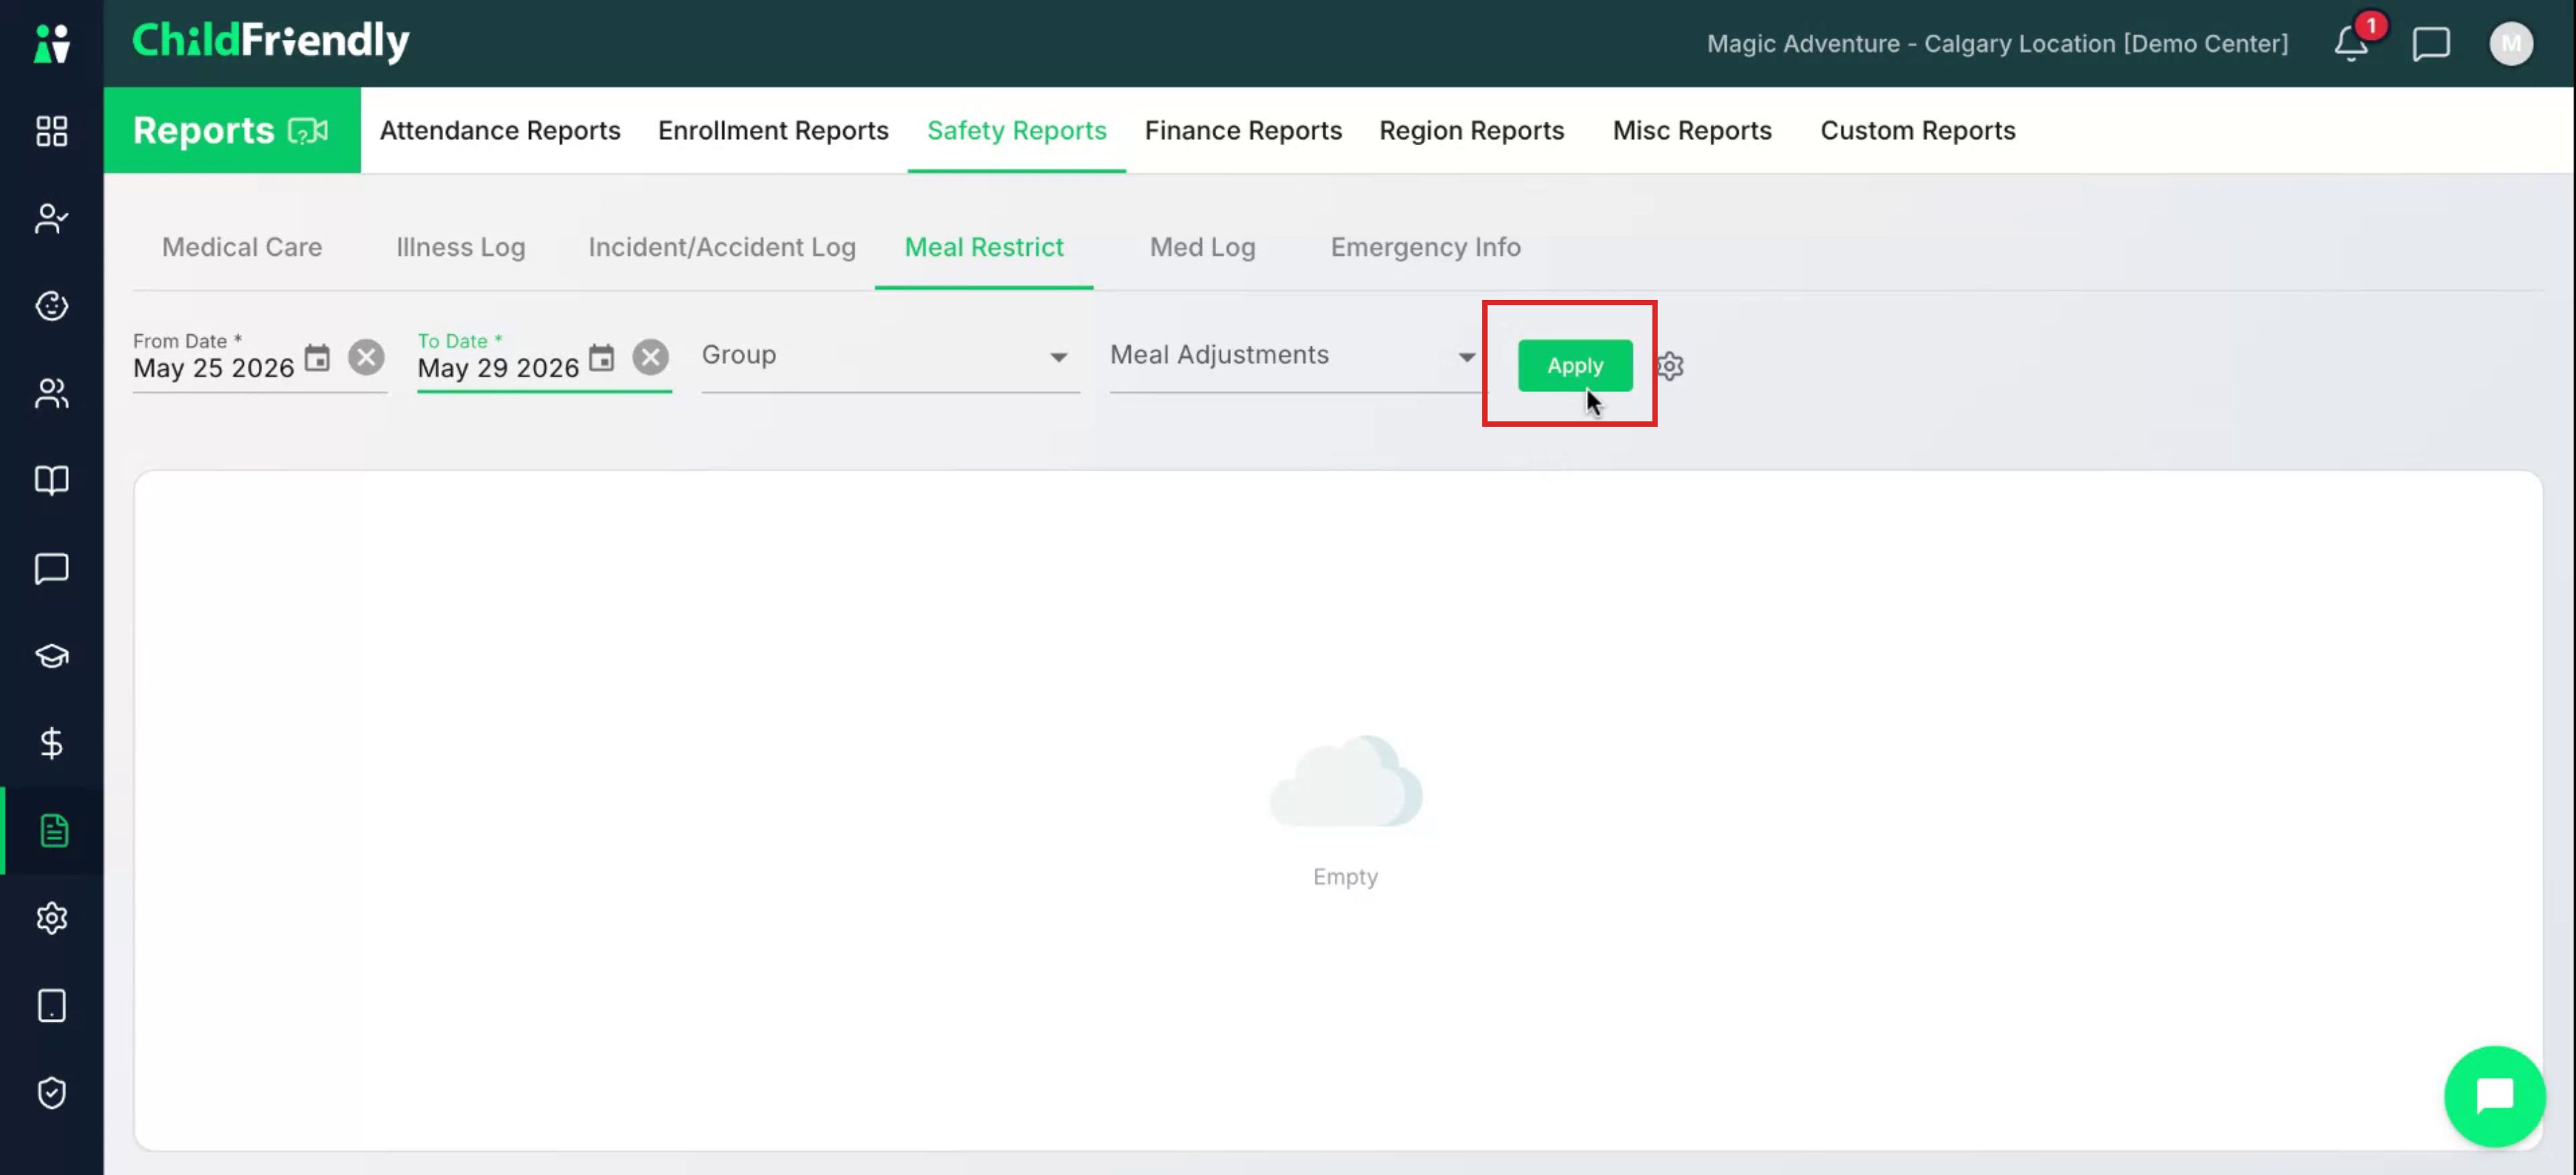Click the report settings gear beside Apply
The height and width of the screenshot is (1175, 2576).
click(1670, 366)
